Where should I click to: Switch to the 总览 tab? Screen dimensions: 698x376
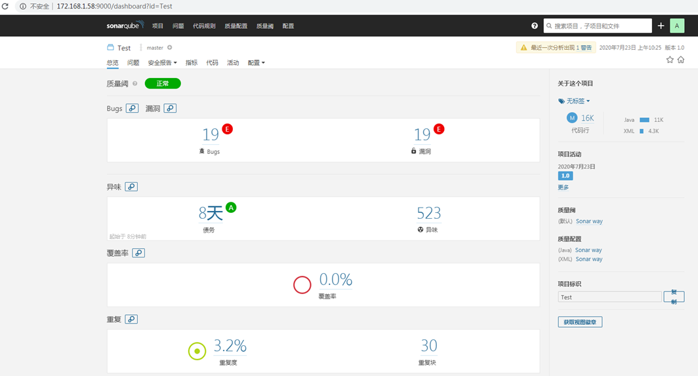pyautogui.click(x=113, y=63)
